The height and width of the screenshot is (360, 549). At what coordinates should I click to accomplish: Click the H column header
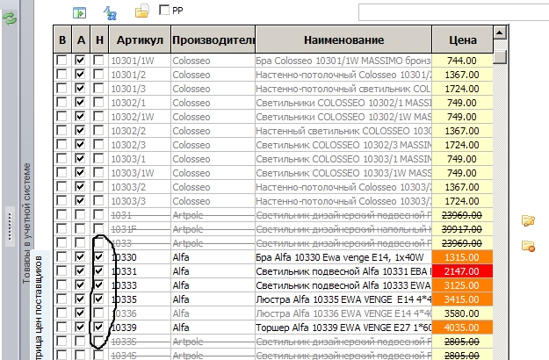(99, 40)
